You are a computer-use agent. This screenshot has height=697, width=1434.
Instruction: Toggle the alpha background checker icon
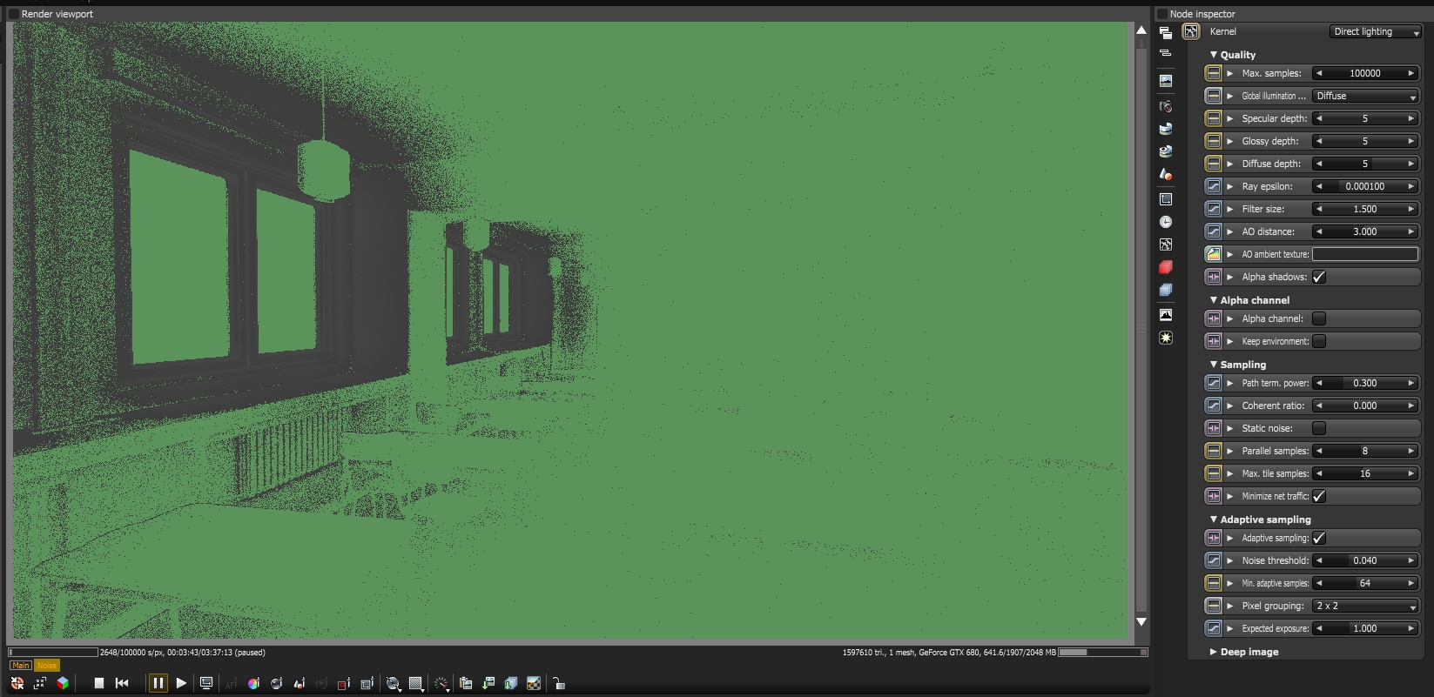(534, 684)
